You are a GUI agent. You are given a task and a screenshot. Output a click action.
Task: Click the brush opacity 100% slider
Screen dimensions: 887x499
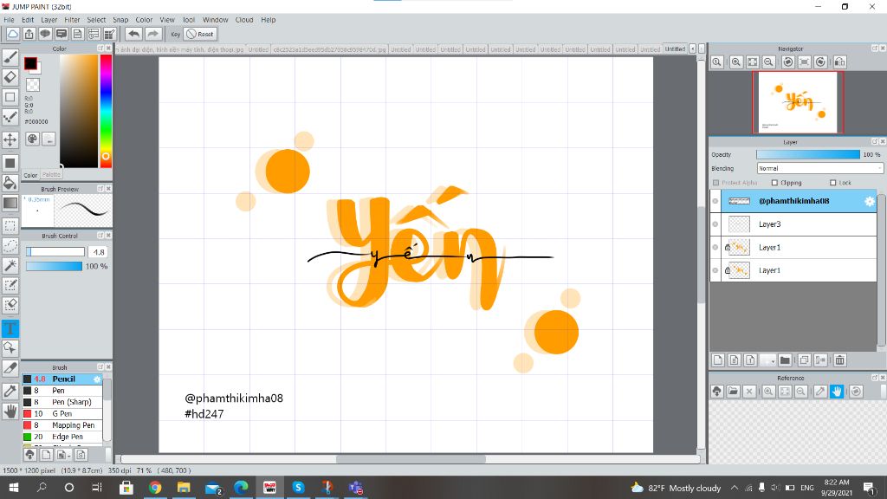[x=54, y=266]
